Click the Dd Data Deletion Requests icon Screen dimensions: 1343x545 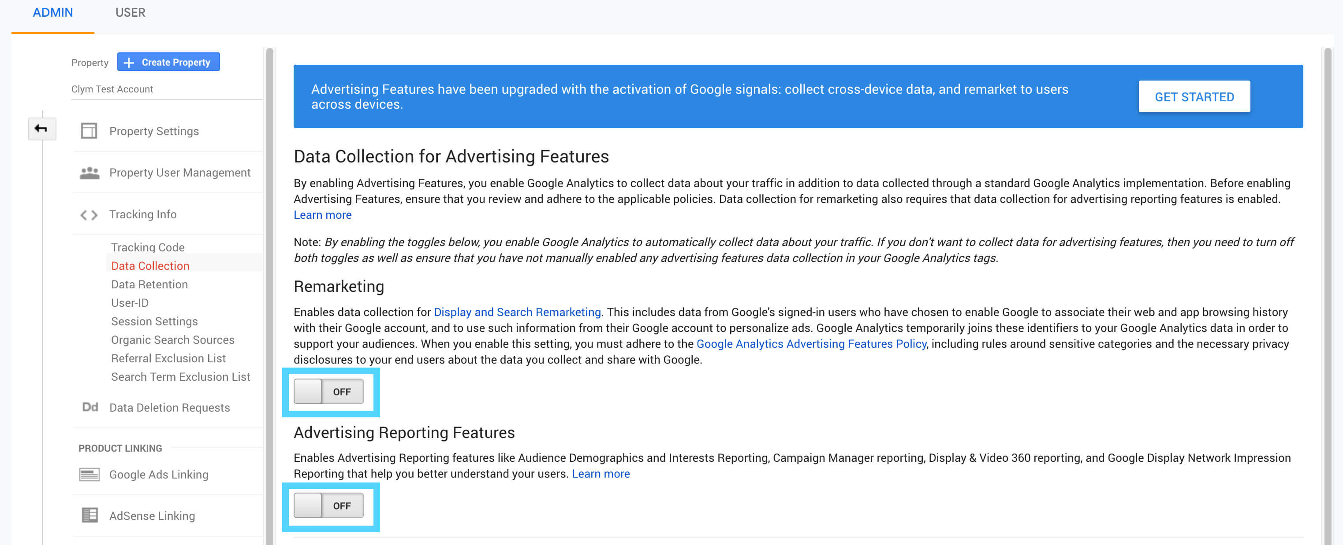[x=90, y=407]
